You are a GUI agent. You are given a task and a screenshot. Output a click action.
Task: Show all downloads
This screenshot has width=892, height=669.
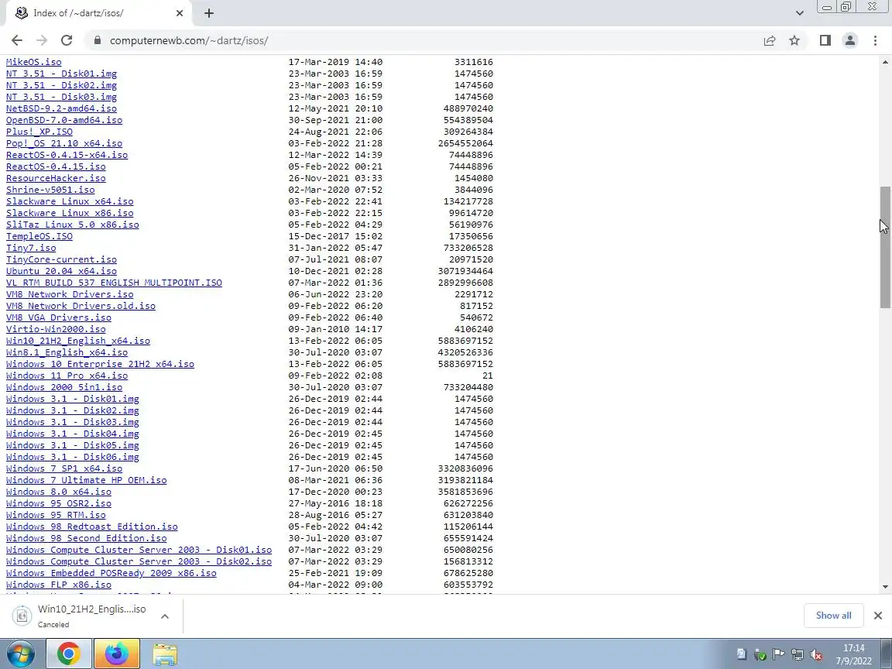(x=833, y=616)
